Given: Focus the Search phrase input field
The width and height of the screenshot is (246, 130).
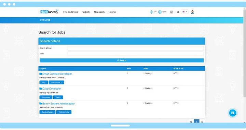Looking at the screenshot, I should pyautogui.click(x=136, y=48).
